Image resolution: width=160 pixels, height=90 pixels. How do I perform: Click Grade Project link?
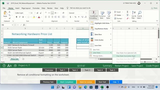[x=152, y=66]
